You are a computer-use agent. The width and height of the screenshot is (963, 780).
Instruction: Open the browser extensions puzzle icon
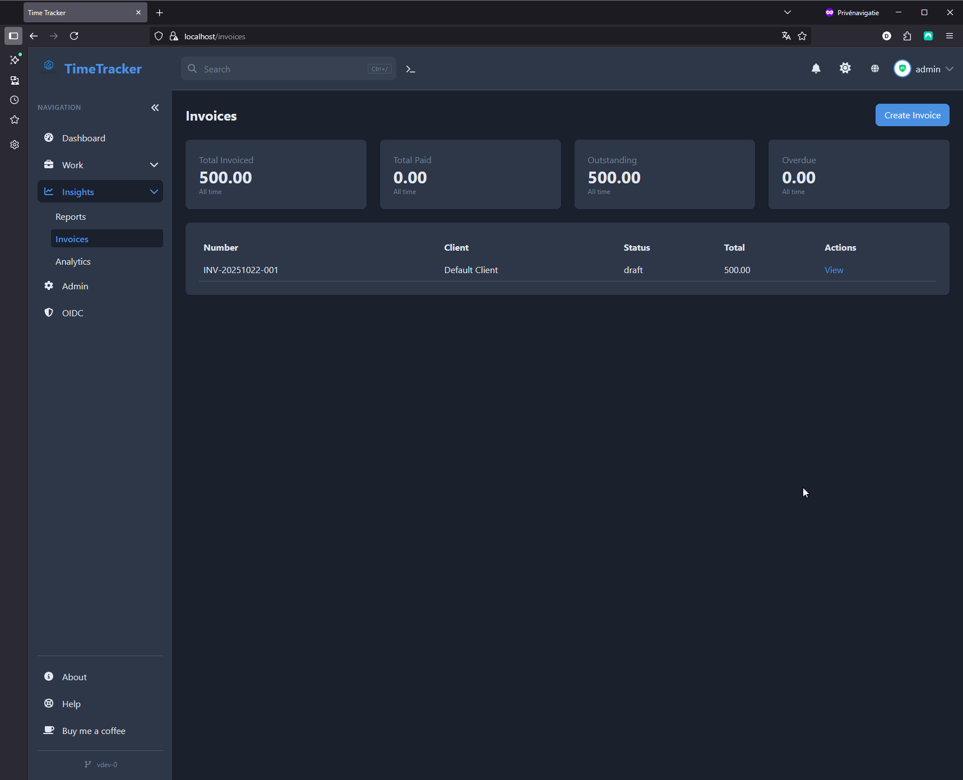pyautogui.click(x=907, y=36)
